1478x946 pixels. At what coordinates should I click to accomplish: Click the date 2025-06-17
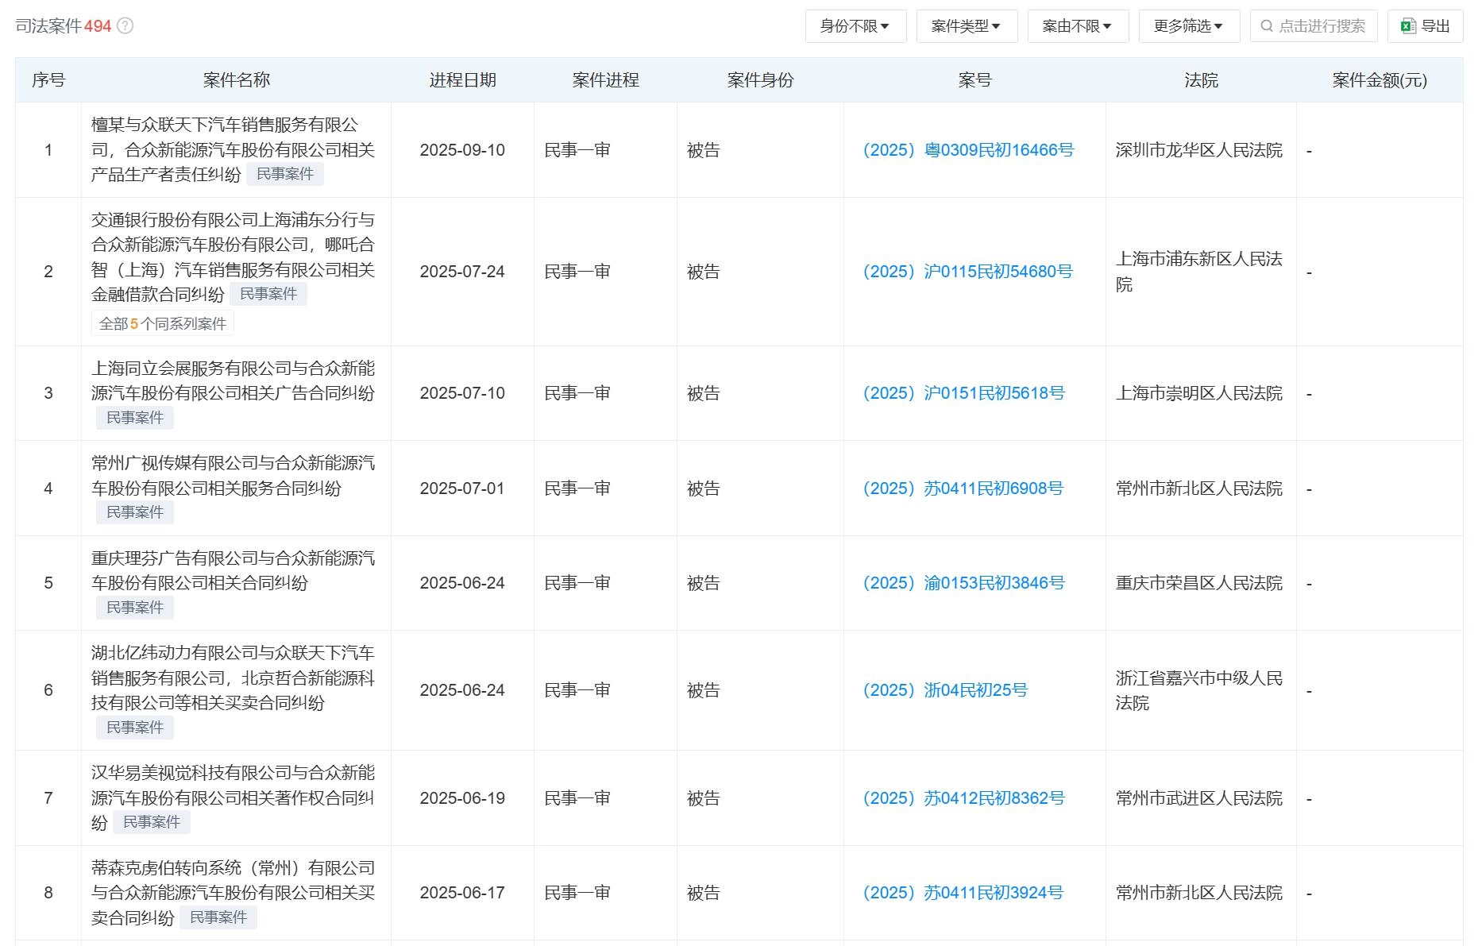[x=462, y=893]
